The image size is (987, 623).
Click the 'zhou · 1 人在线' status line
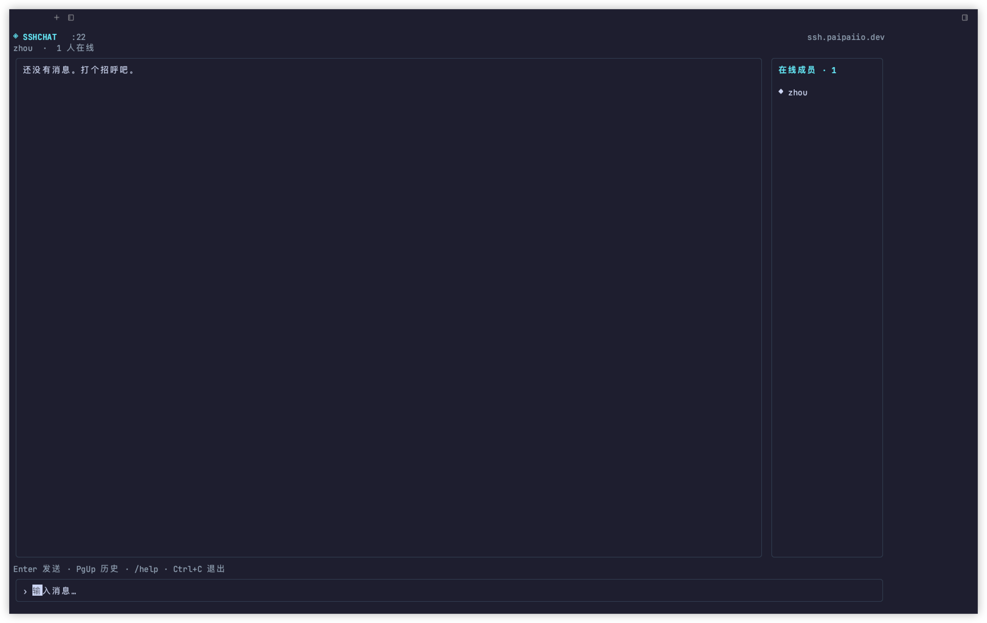coord(53,48)
